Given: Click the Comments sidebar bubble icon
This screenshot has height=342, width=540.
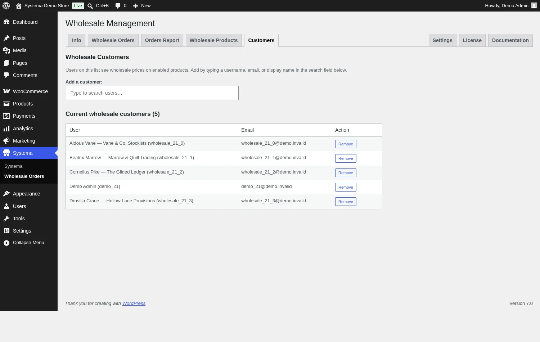Looking at the screenshot, I should click(6, 75).
